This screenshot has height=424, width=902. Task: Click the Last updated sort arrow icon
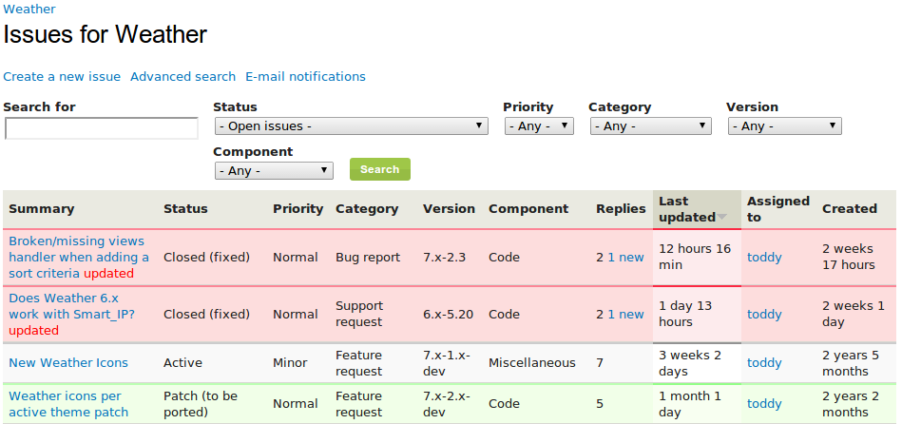722,218
